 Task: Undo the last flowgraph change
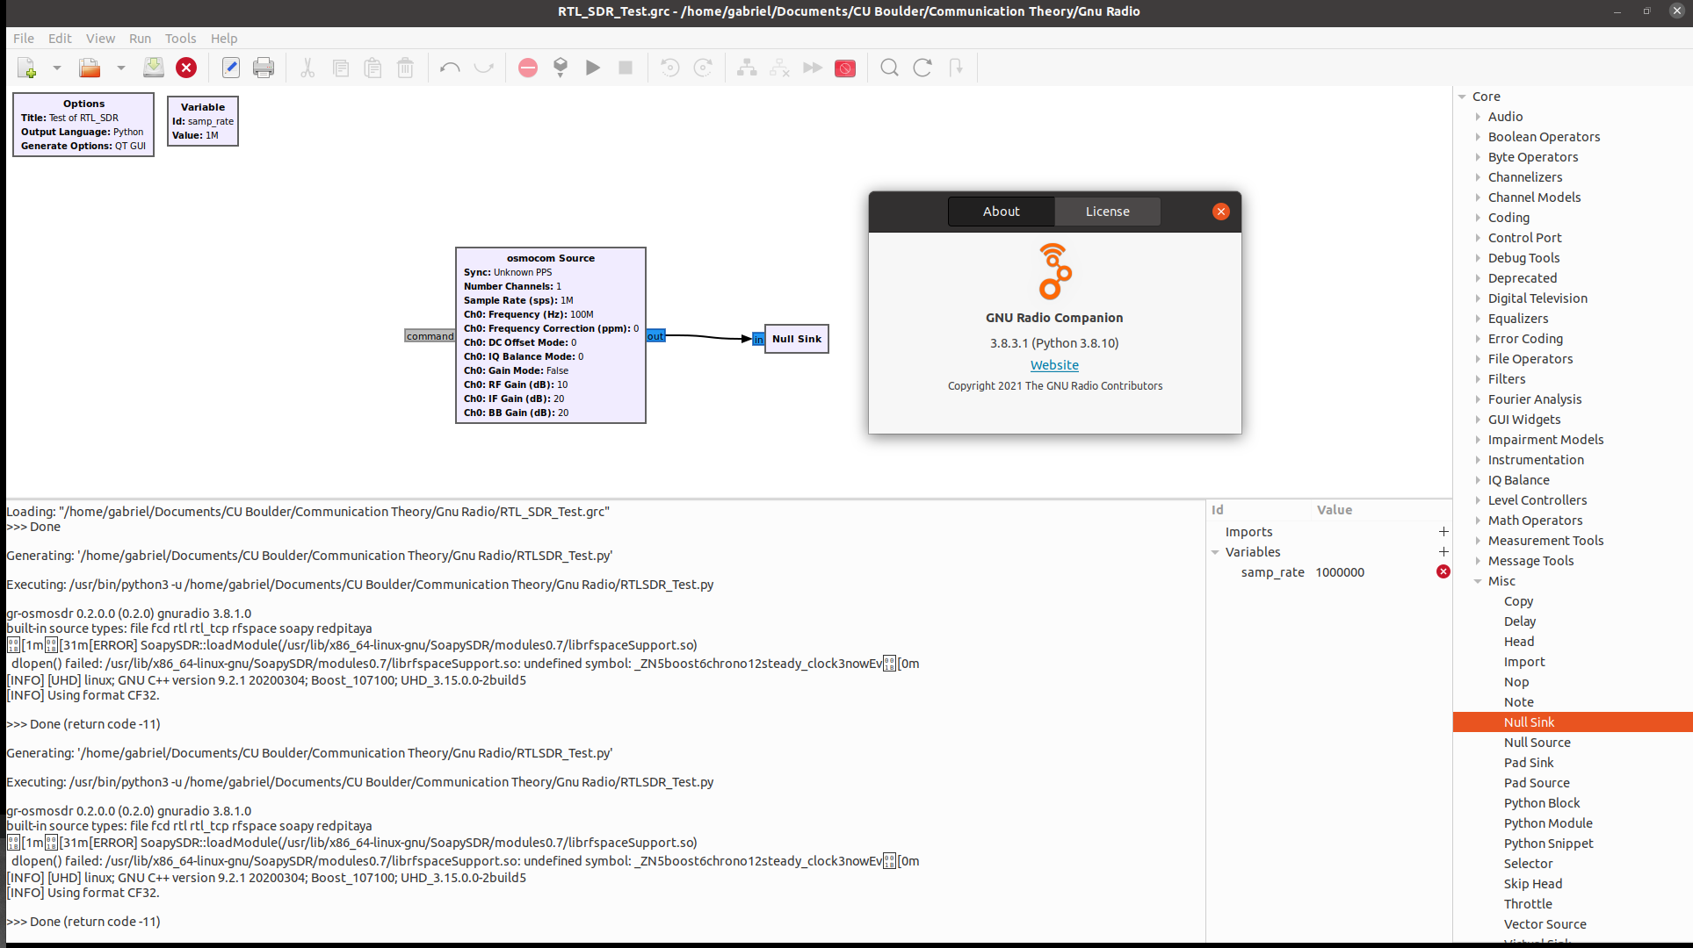click(449, 68)
